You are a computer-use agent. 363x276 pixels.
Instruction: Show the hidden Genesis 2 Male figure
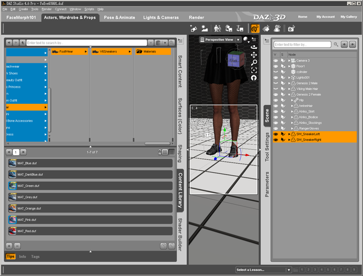click(x=275, y=83)
